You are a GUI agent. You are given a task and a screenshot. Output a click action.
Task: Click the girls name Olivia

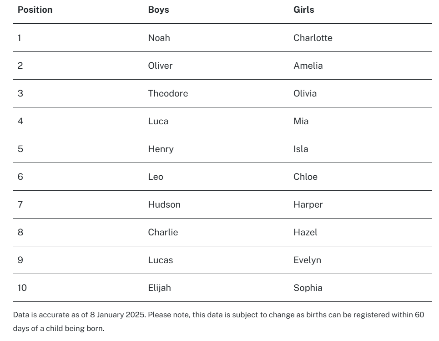305,93
